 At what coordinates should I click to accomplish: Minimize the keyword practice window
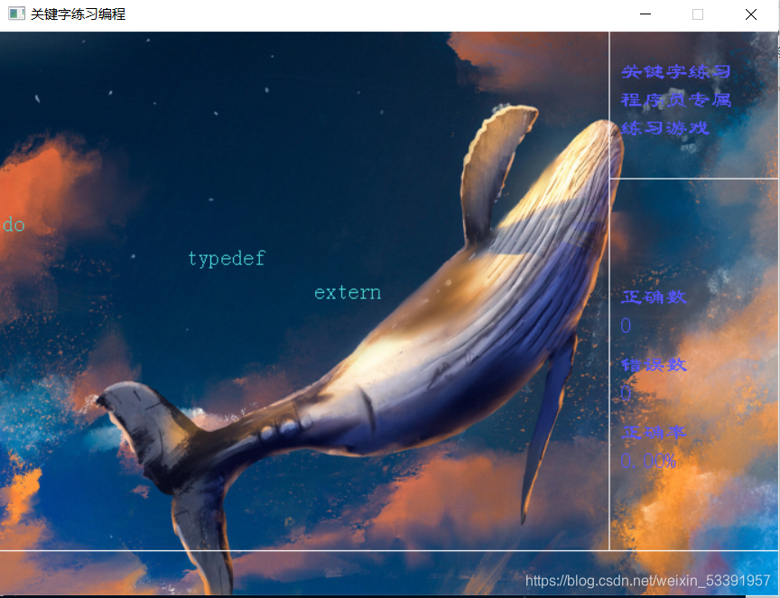pos(645,14)
